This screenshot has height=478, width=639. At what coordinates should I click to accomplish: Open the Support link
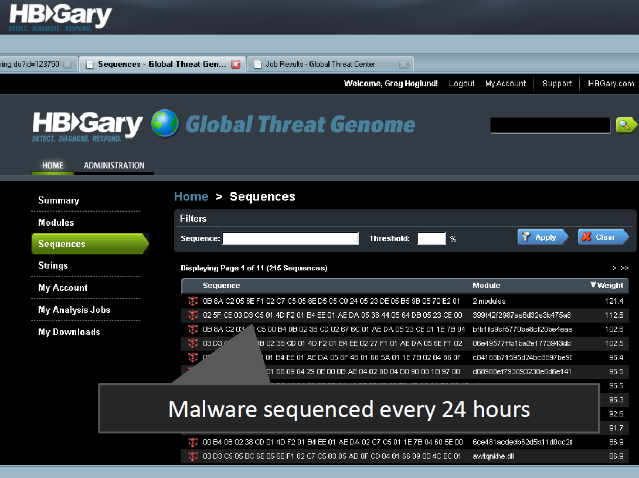tap(557, 84)
